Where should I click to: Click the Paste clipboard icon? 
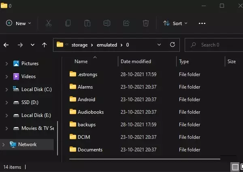[x=87, y=23]
